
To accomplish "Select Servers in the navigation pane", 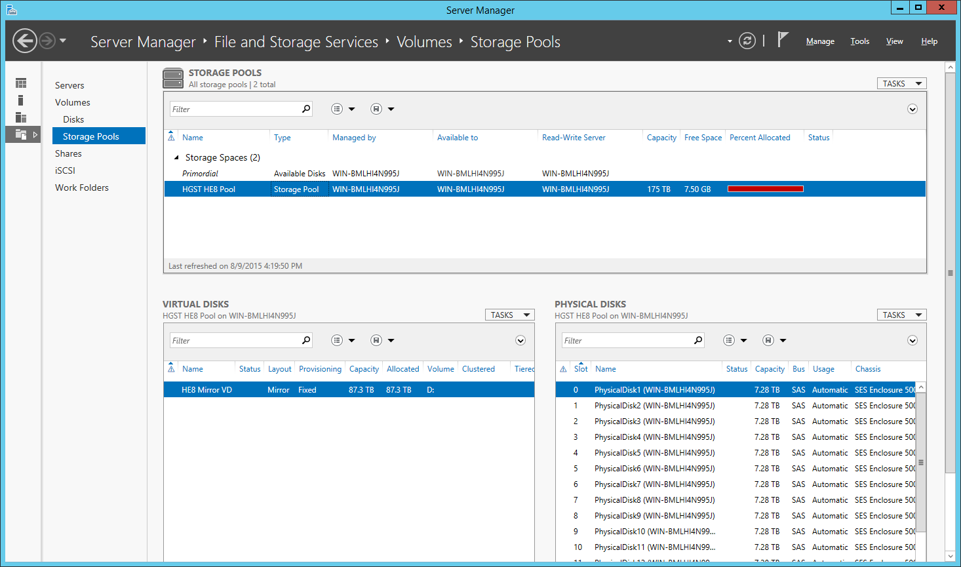I will [69, 85].
